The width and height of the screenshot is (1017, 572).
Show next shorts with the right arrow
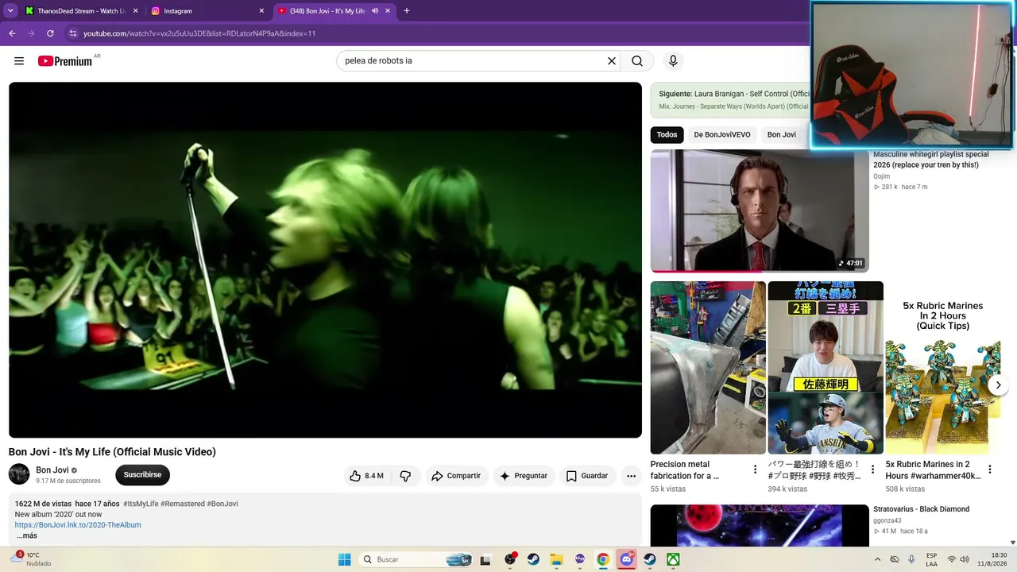click(998, 385)
